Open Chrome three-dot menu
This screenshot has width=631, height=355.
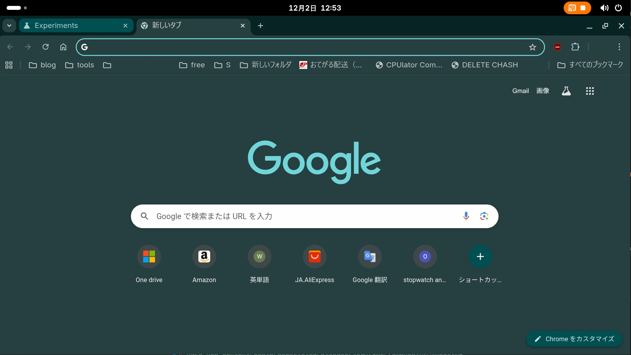click(x=619, y=47)
